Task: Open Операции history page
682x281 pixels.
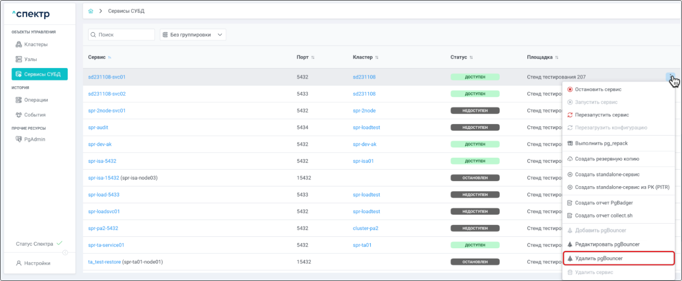Action: [36, 100]
